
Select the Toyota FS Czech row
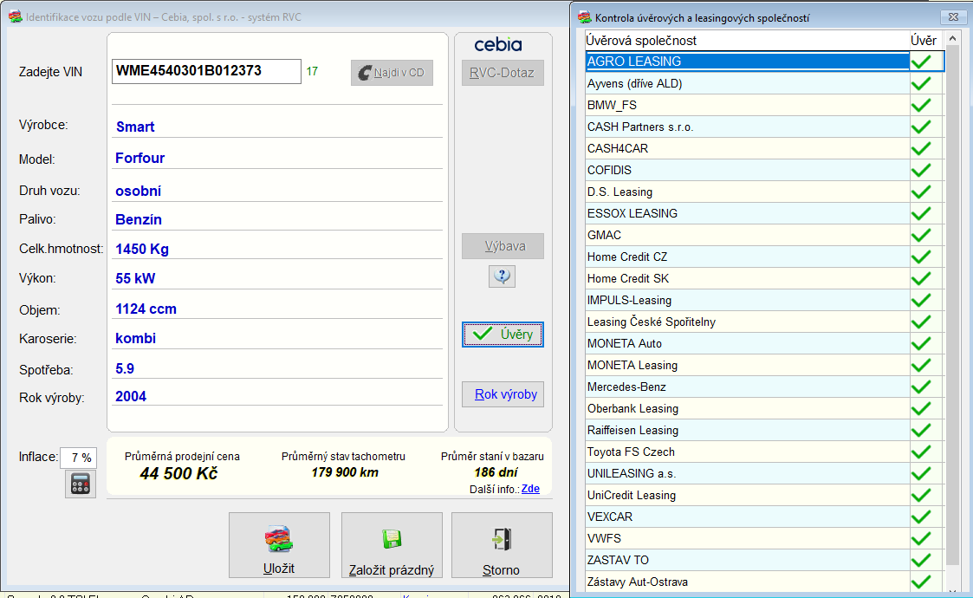tap(764, 452)
